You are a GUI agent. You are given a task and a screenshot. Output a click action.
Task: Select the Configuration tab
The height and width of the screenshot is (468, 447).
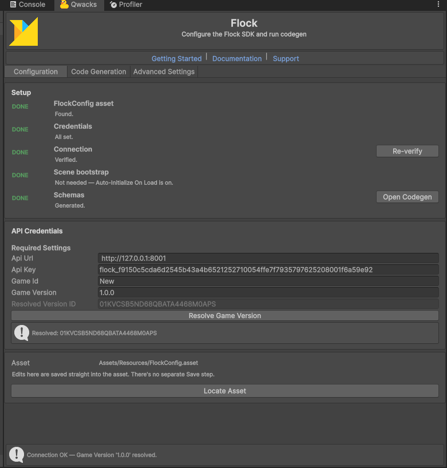coord(35,72)
